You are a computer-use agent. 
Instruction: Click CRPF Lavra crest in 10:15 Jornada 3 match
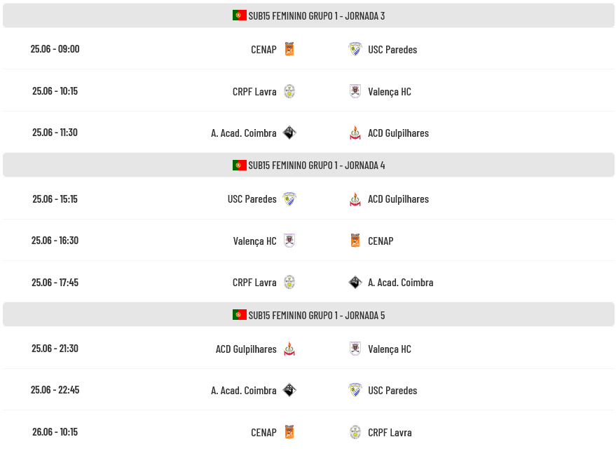[289, 91]
